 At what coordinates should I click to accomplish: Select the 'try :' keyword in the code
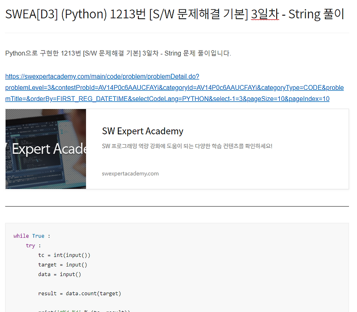(30, 245)
